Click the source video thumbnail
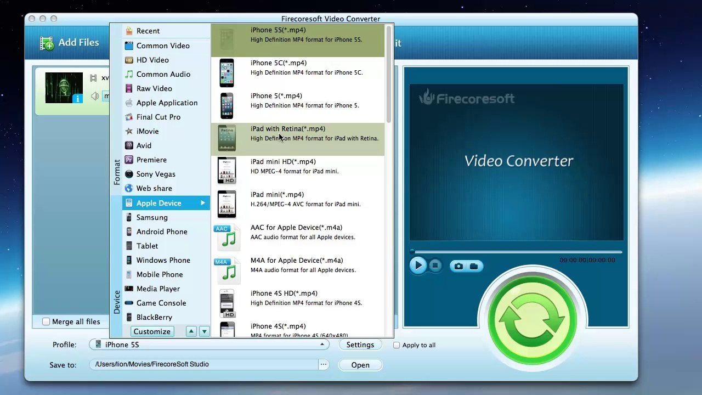 (64, 88)
